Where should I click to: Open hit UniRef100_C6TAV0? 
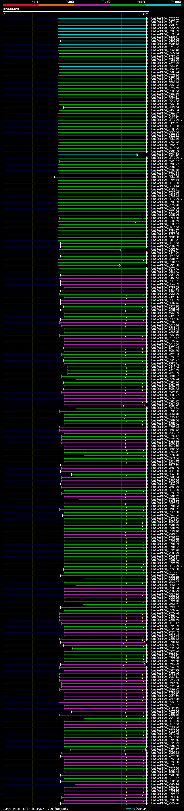point(165,22)
